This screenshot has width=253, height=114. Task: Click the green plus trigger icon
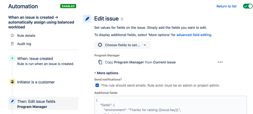[12, 59]
